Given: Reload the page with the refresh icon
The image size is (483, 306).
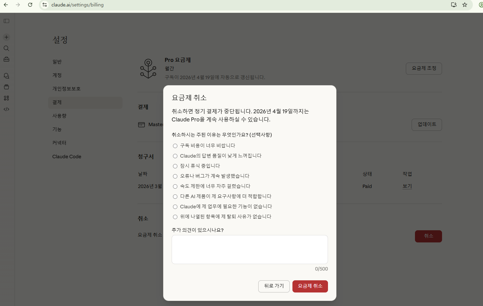Looking at the screenshot, I should coord(30,5).
